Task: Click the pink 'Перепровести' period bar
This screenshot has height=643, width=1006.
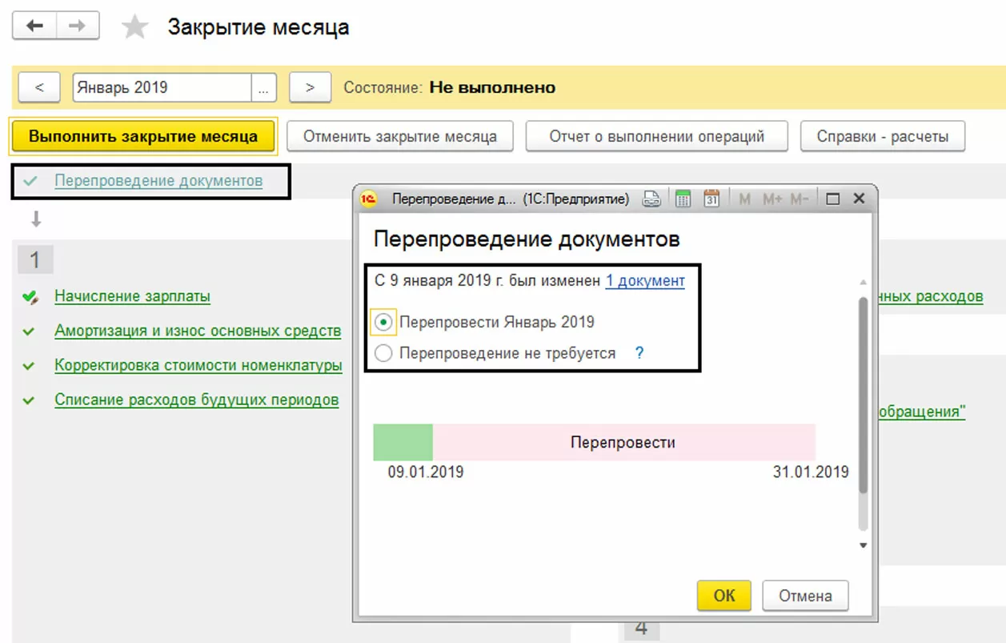Action: click(623, 442)
